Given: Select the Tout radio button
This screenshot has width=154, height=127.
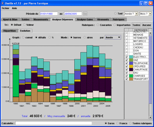Looking at the screenshot, I should 115,13.
